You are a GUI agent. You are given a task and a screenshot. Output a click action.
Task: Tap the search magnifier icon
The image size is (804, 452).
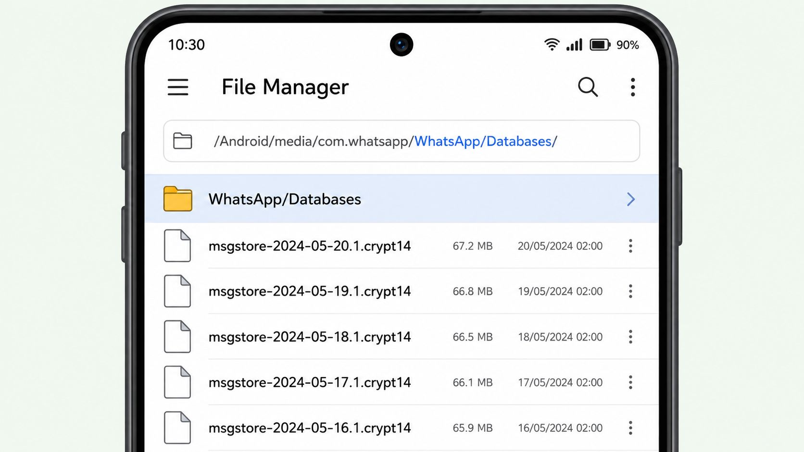[x=588, y=87]
